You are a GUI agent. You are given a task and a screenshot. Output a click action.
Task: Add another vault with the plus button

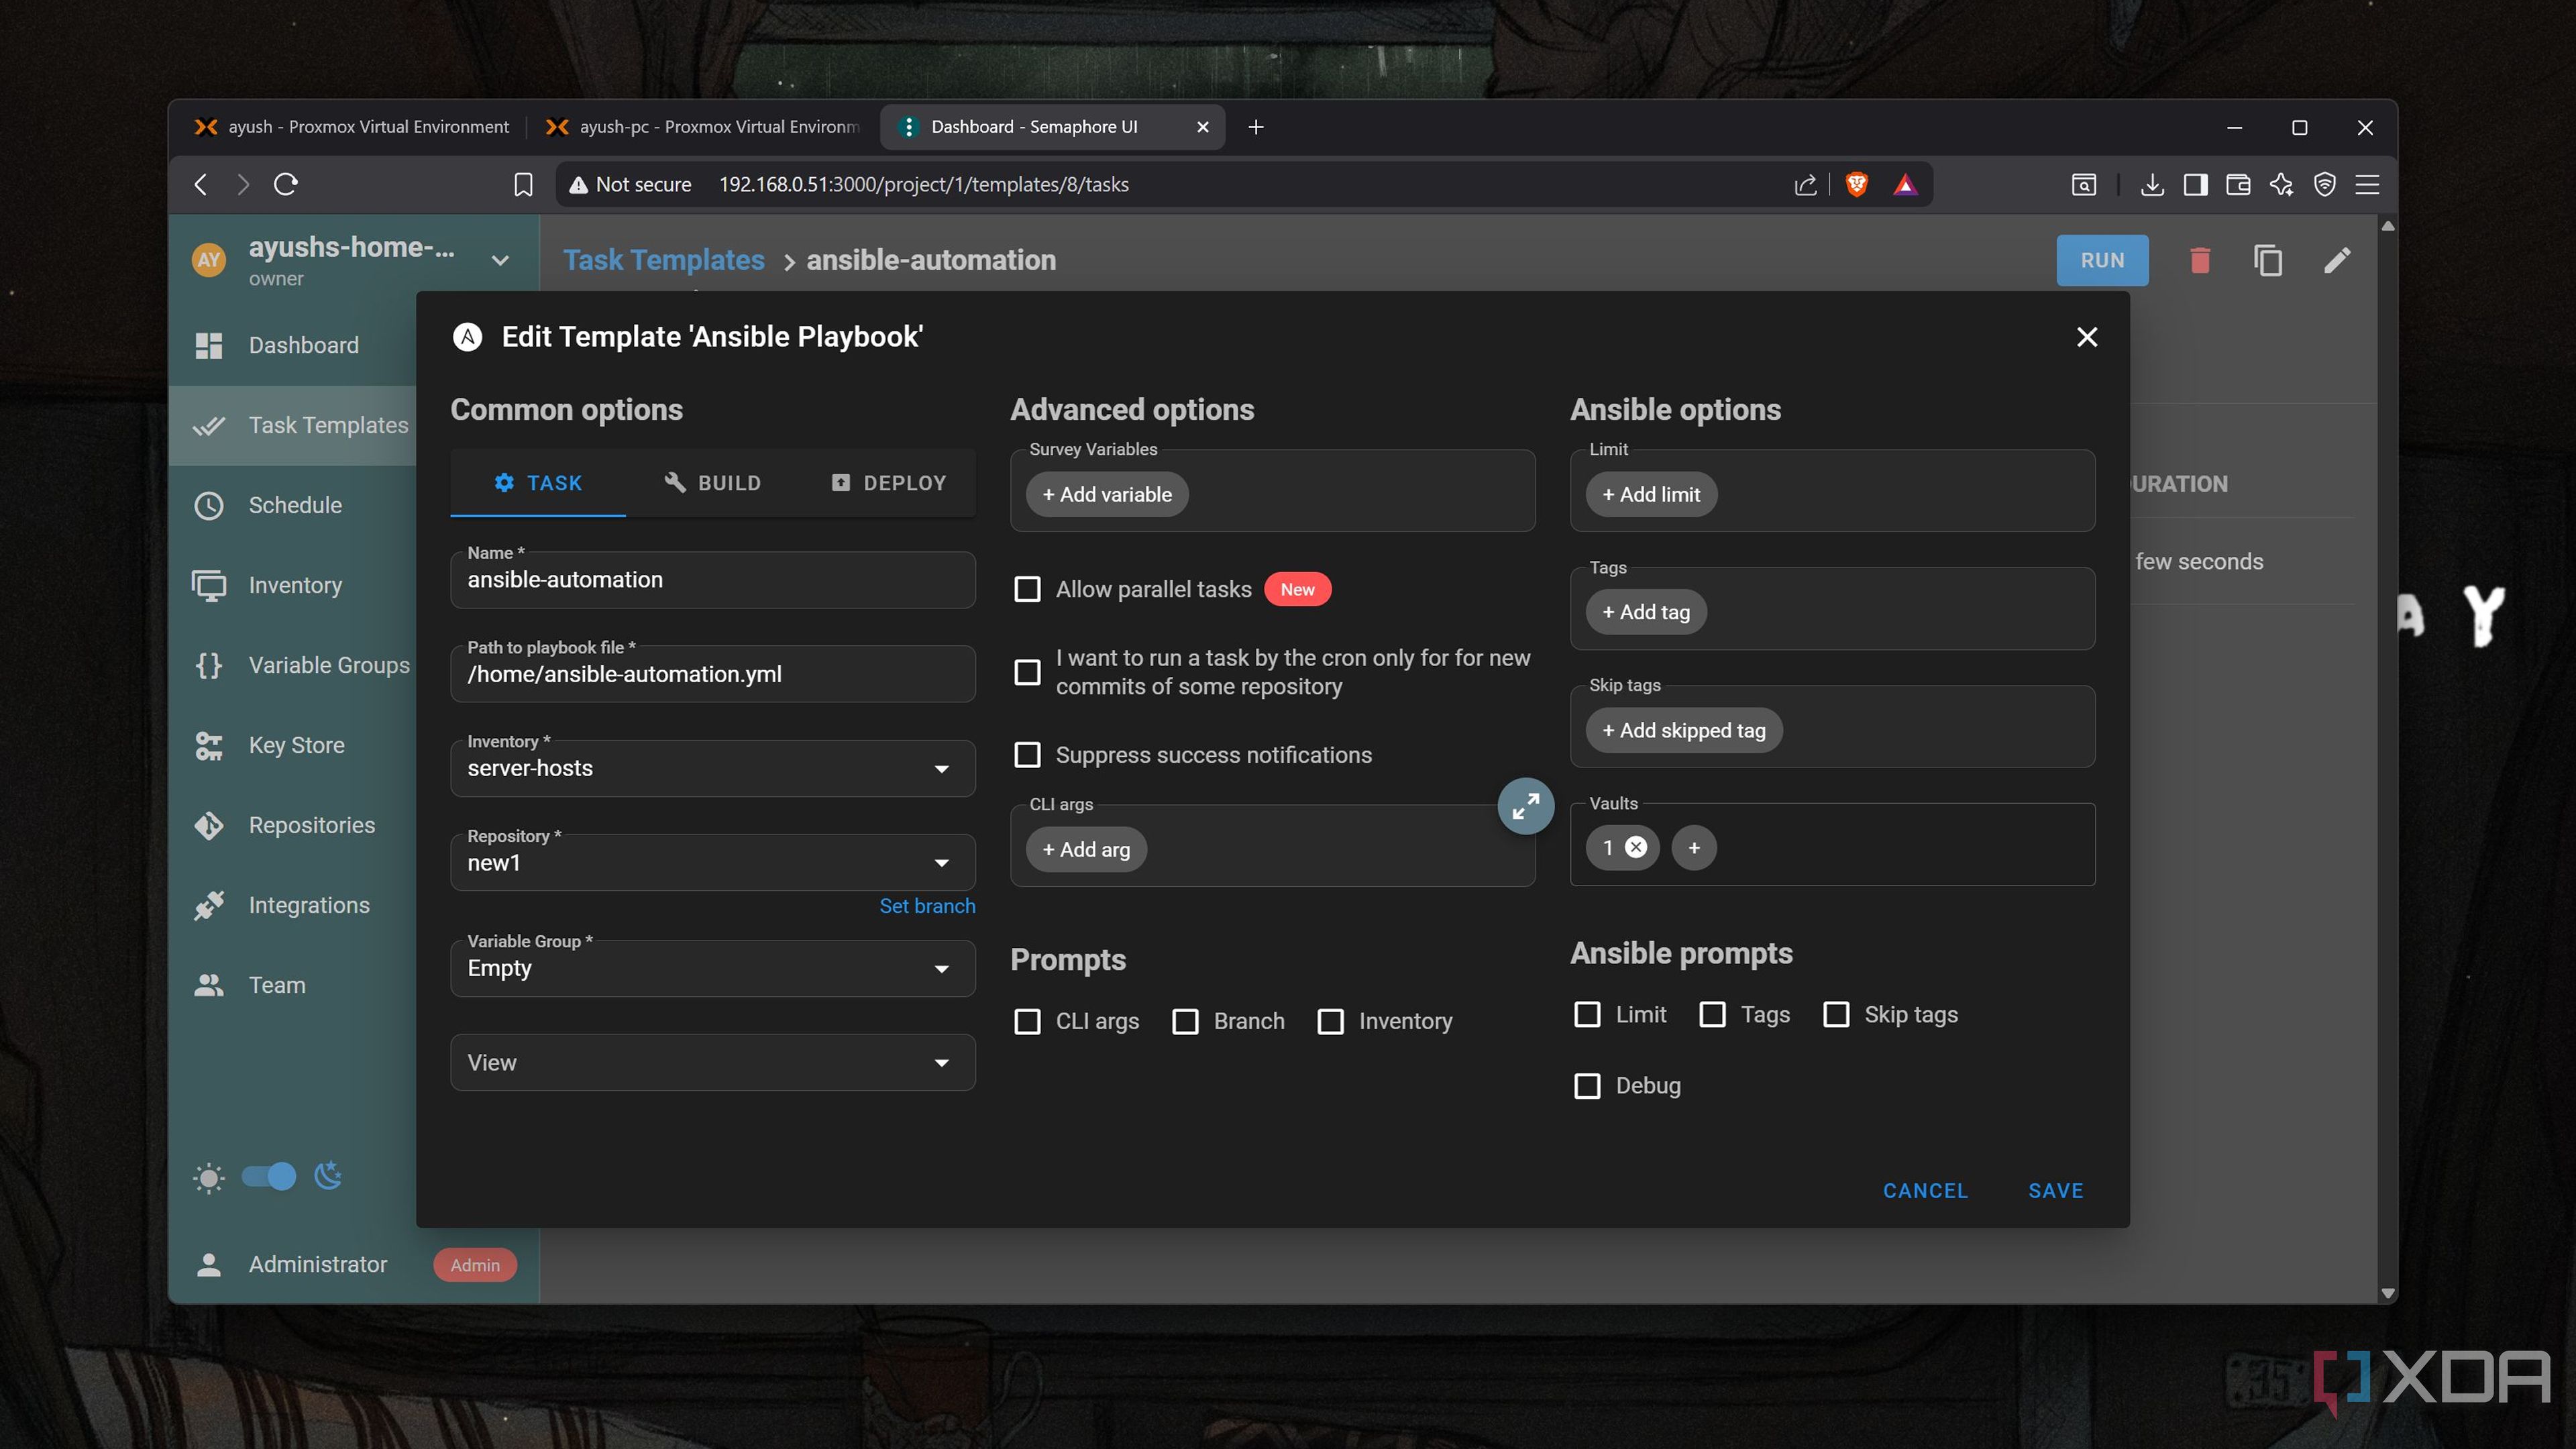1694,847
